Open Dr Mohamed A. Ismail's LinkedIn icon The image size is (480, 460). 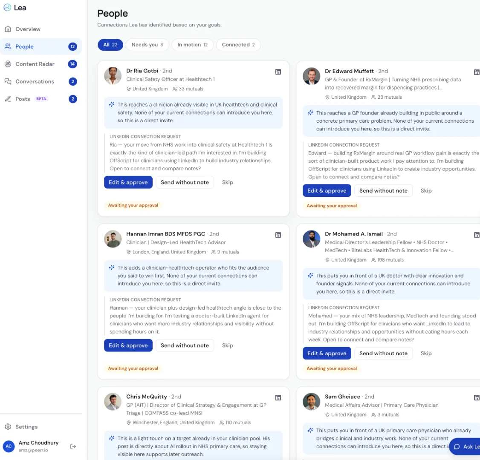477,235
